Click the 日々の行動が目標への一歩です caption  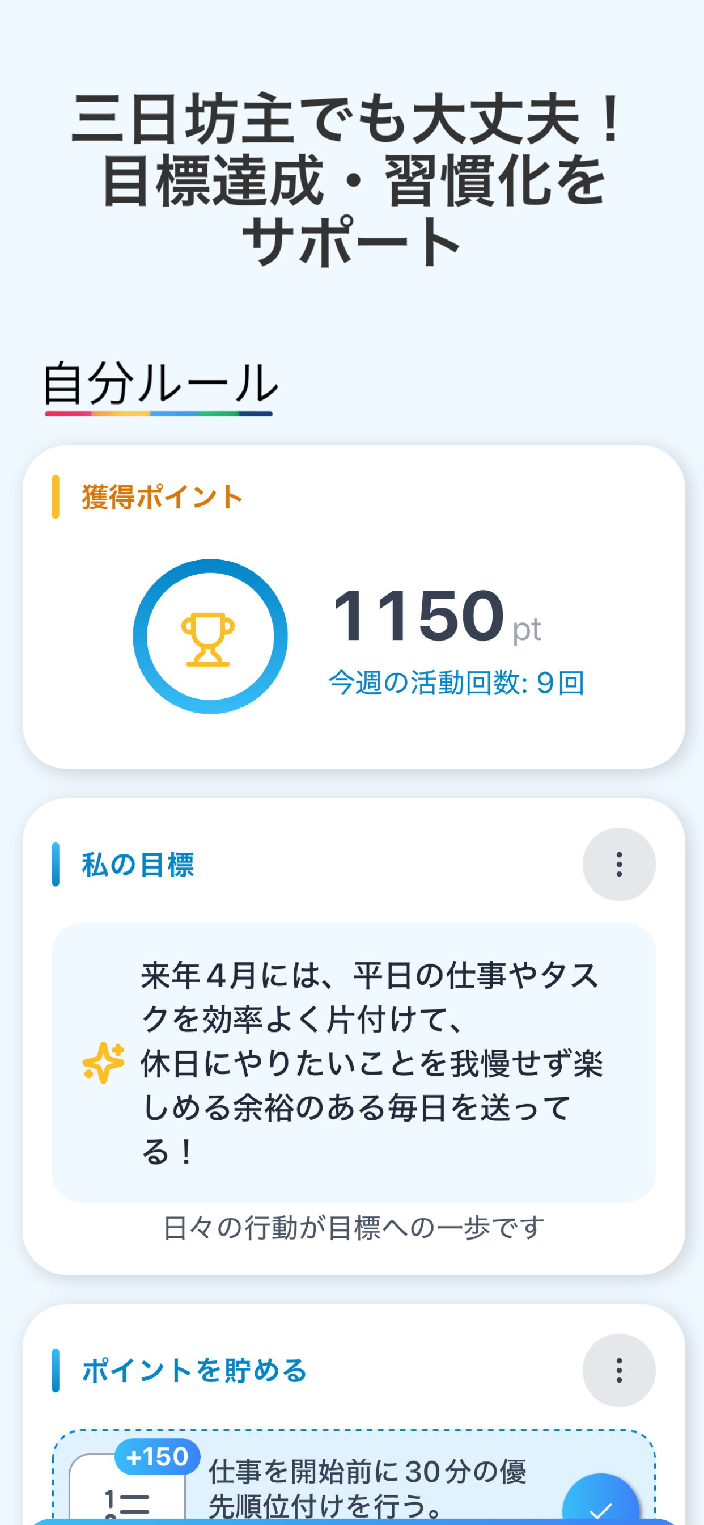pyautogui.click(x=353, y=1227)
